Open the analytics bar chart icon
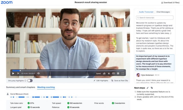The width and height of the screenshot is (183, 110). click(104, 73)
